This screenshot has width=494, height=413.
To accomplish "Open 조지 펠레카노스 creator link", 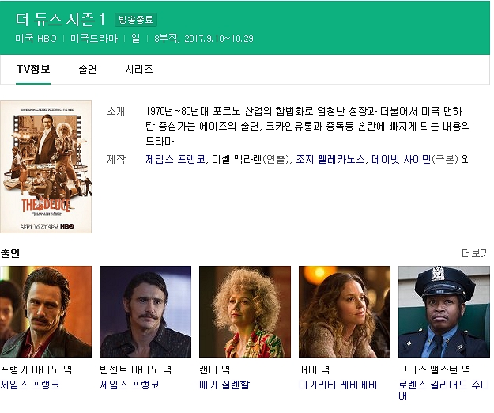I will tap(330, 159).
